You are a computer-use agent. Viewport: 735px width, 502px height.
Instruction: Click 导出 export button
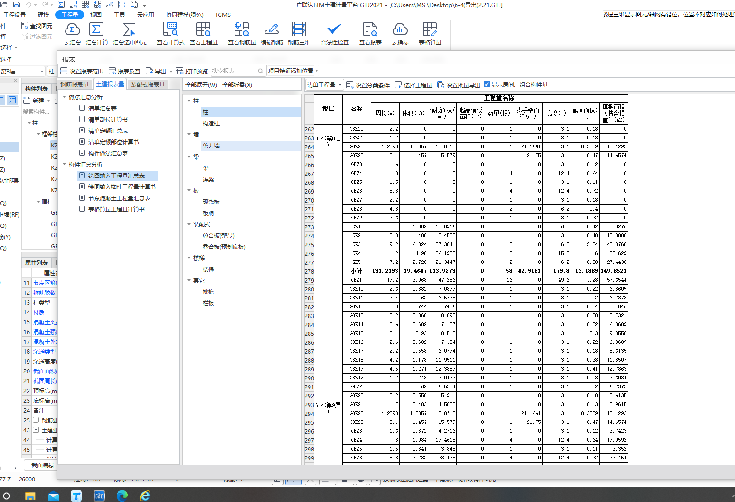(156, 71)
